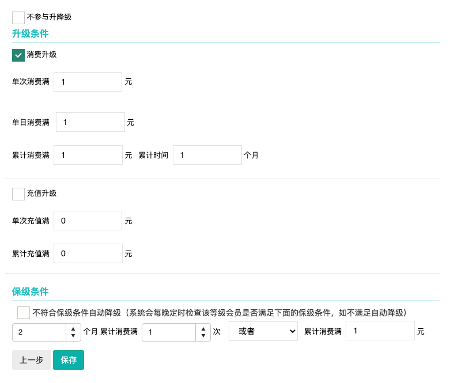Go back with 上一步 button
Viewport: 458px width, 383px height.
[x=32, y=360]
